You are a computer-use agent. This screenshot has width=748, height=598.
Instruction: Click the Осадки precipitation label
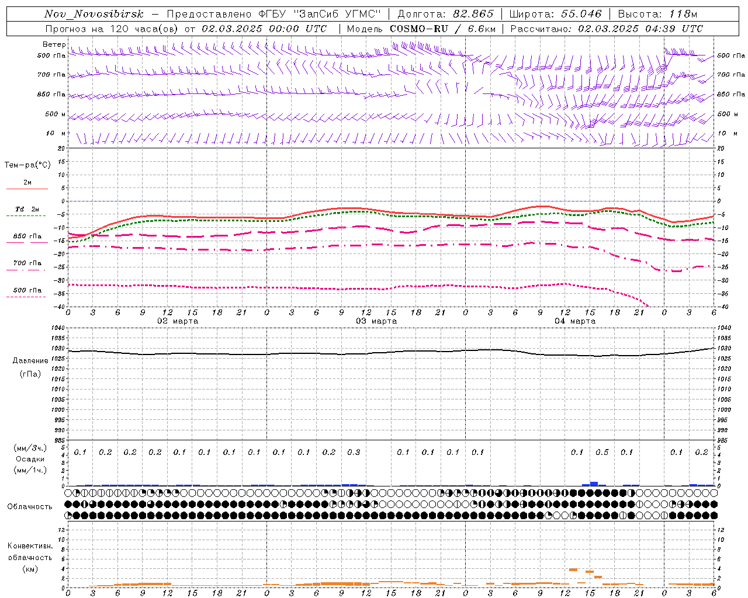tap(30, 459)
